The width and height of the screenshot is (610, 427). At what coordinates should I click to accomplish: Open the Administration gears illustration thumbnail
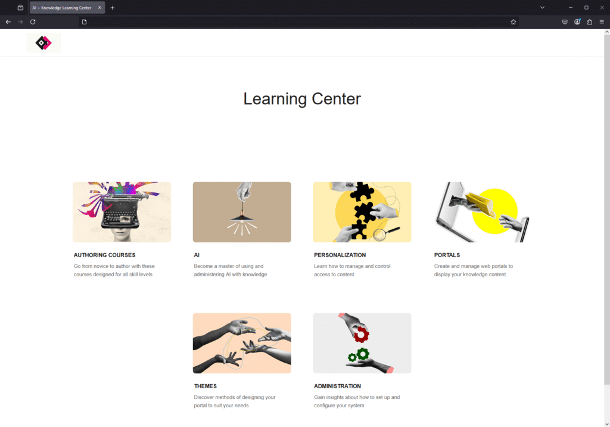pyautogui.click(x=362, y=343)
